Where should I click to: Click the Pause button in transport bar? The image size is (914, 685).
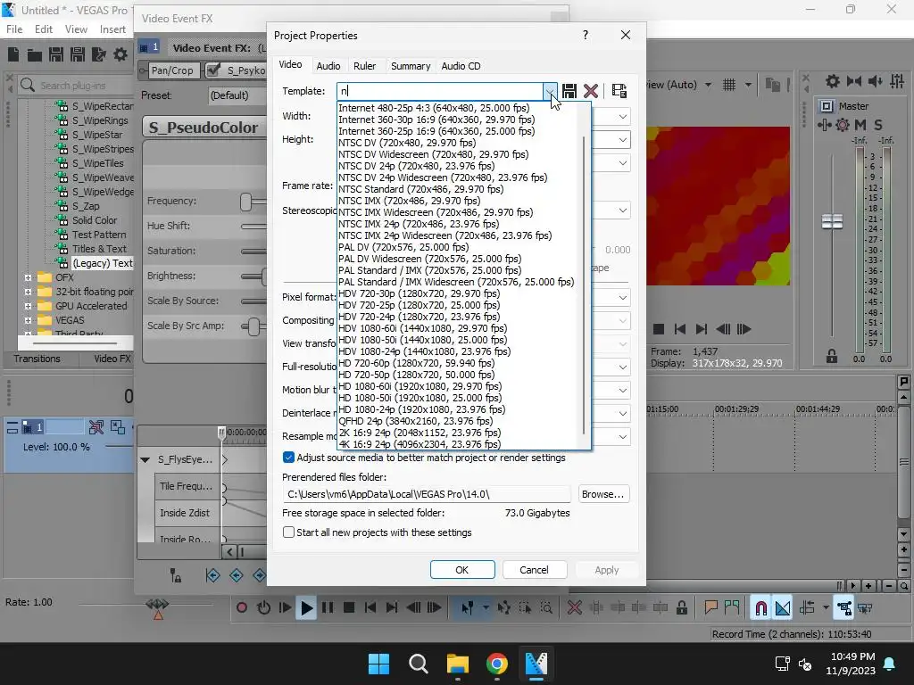coord(328,608)
